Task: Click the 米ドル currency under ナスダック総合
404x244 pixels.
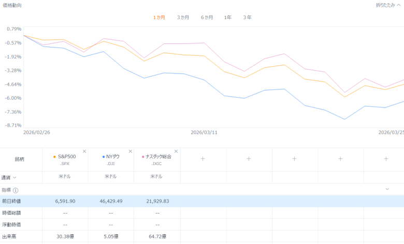Action: (x=156, y=177)
